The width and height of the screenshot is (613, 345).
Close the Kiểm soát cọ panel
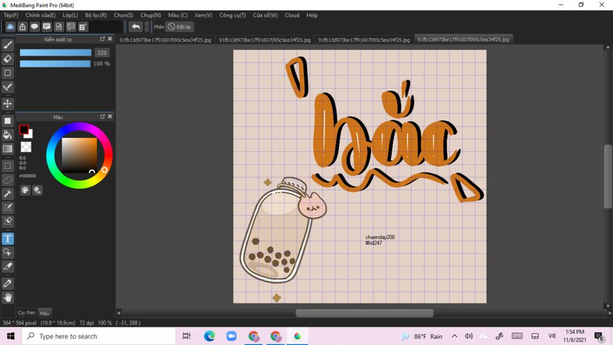(x=110, y=39)
